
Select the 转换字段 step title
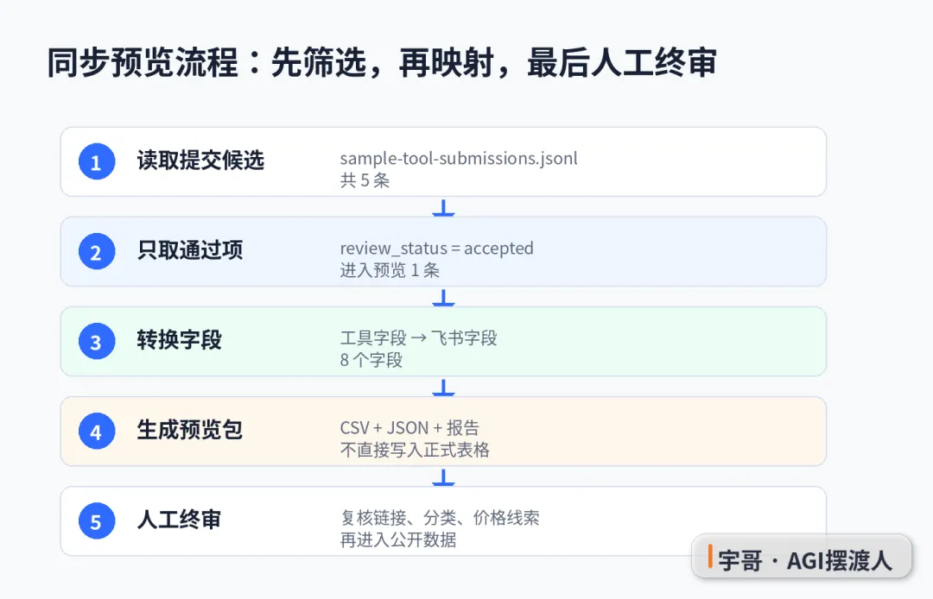tap(179, 340)
